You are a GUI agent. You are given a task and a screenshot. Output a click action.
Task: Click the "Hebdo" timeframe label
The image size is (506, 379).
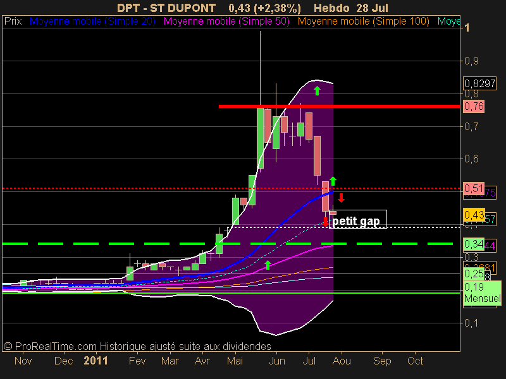pos(331,8)
